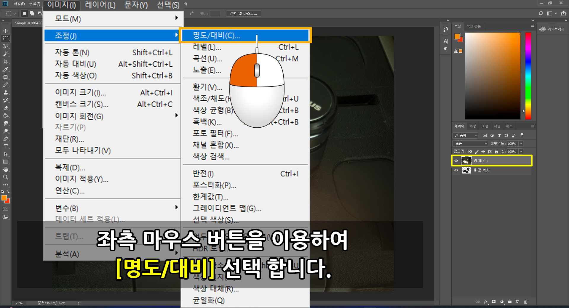
Task: Toggle the layer filtering on/off switch
Action: click(522, 135)
